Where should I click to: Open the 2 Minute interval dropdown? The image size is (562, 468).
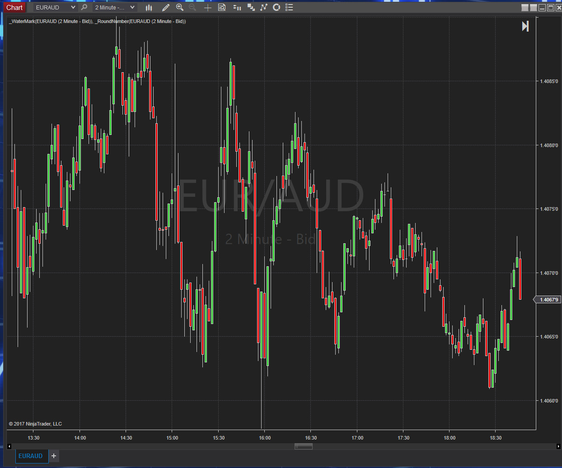(115, 7)
